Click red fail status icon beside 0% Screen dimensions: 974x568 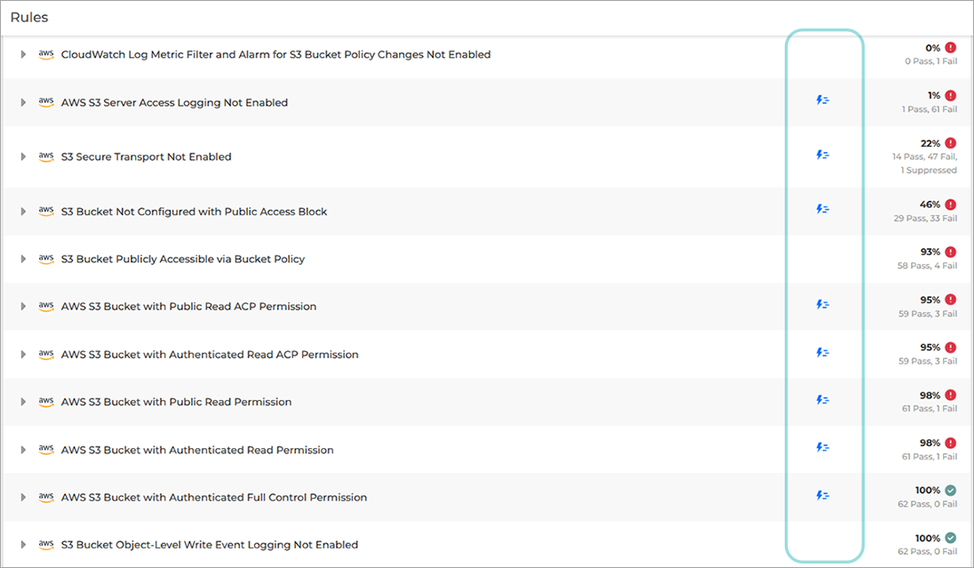[950, 48]
